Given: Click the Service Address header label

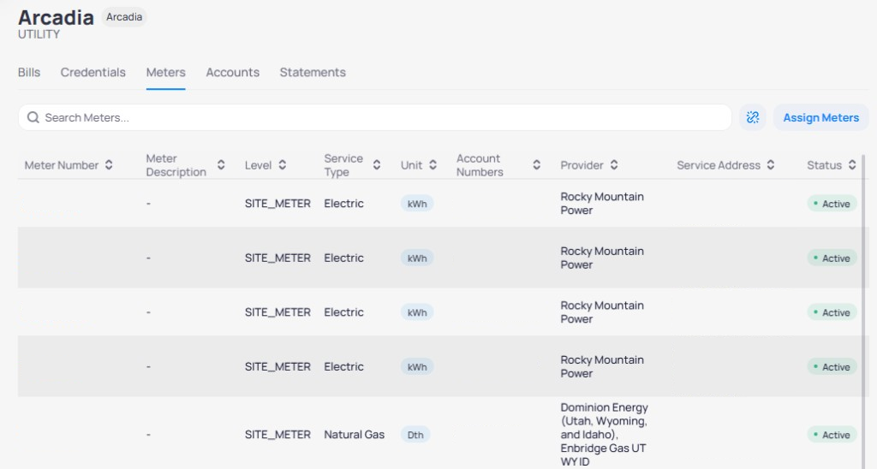Looking at the screenshot, I should click(x=719, y=165).
